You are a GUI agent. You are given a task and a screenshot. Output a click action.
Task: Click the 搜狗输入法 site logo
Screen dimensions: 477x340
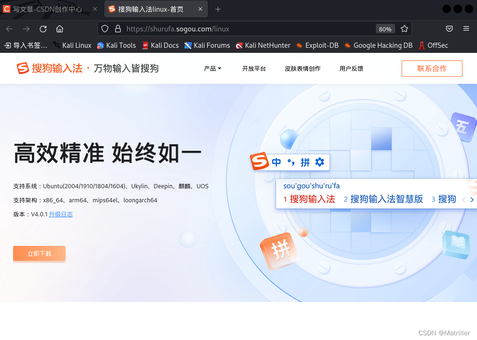point(50,68)
